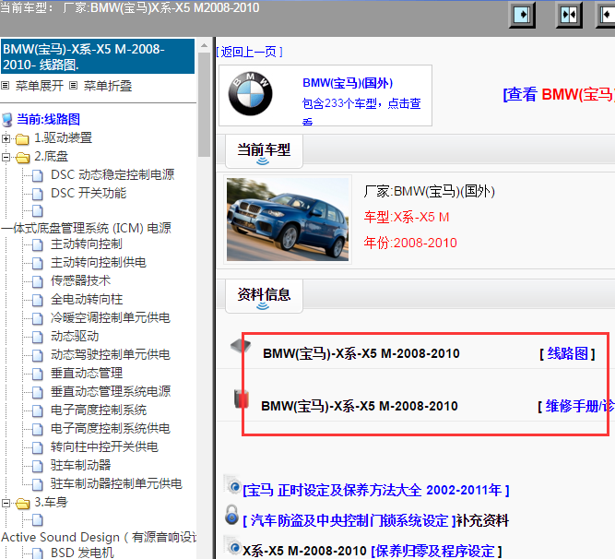Click the text 厂家:BMW(宝马)(国外)
The height and width of the screenshot is (559, 615).
[x=429, y=192]
